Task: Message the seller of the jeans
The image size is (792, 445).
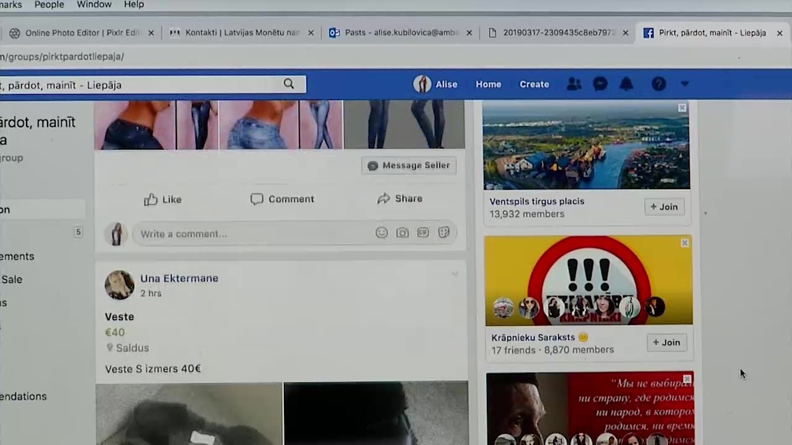Action: point(409,165)
